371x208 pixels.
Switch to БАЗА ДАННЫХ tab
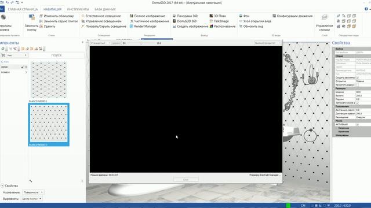pos(105,9)
